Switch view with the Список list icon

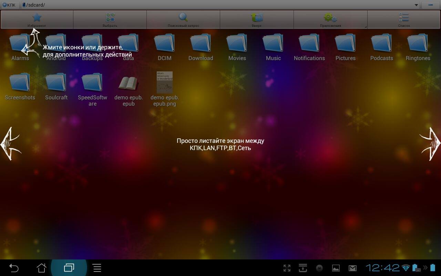click(404, 18)
